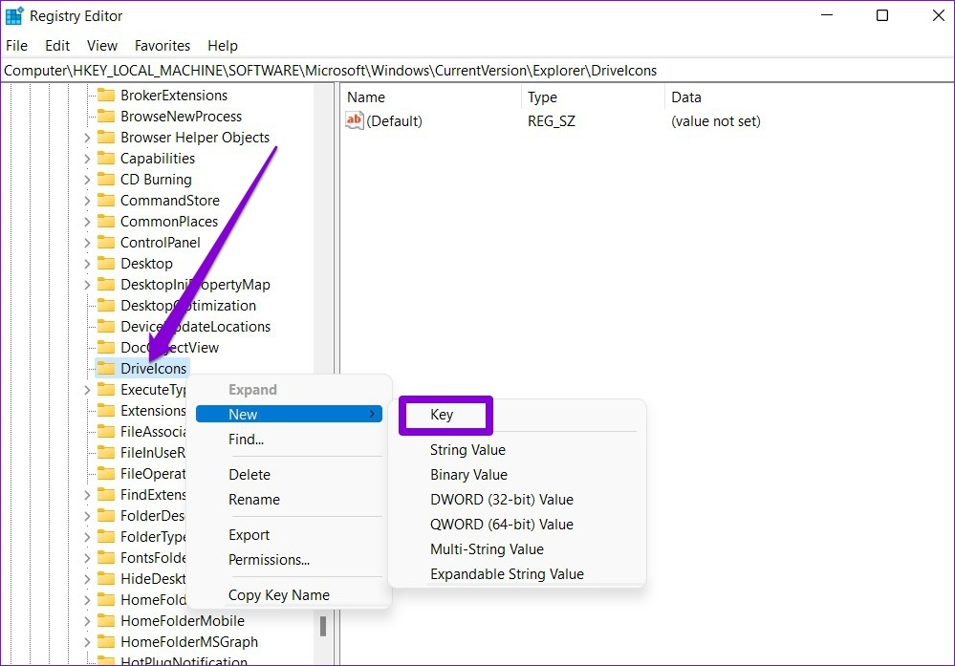Click the Registry Editor app icon
955x666 pixels.
14,16
